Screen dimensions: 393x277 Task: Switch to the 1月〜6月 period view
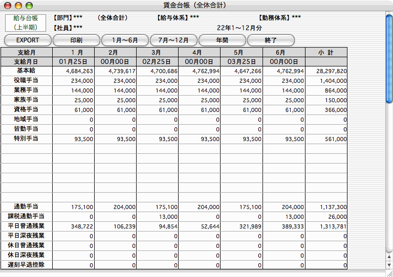tap(125, 40)
